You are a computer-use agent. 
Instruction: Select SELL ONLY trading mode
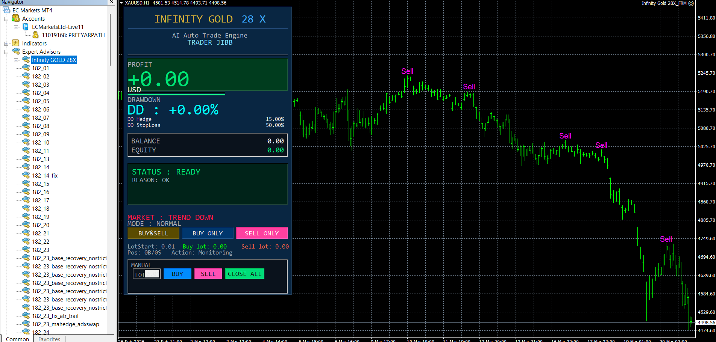[x=262, y=233]
